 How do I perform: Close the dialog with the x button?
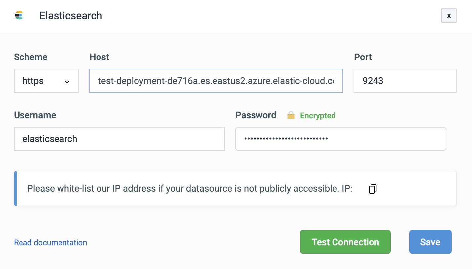point(449,16)
